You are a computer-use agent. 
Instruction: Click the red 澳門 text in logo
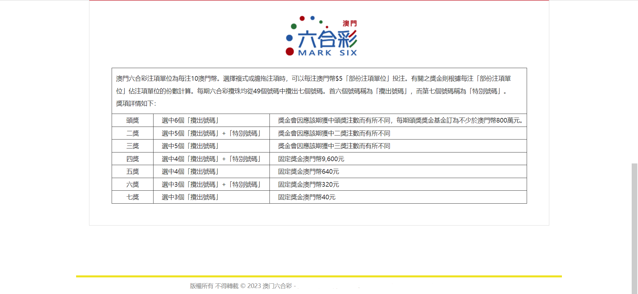point(350,23)
